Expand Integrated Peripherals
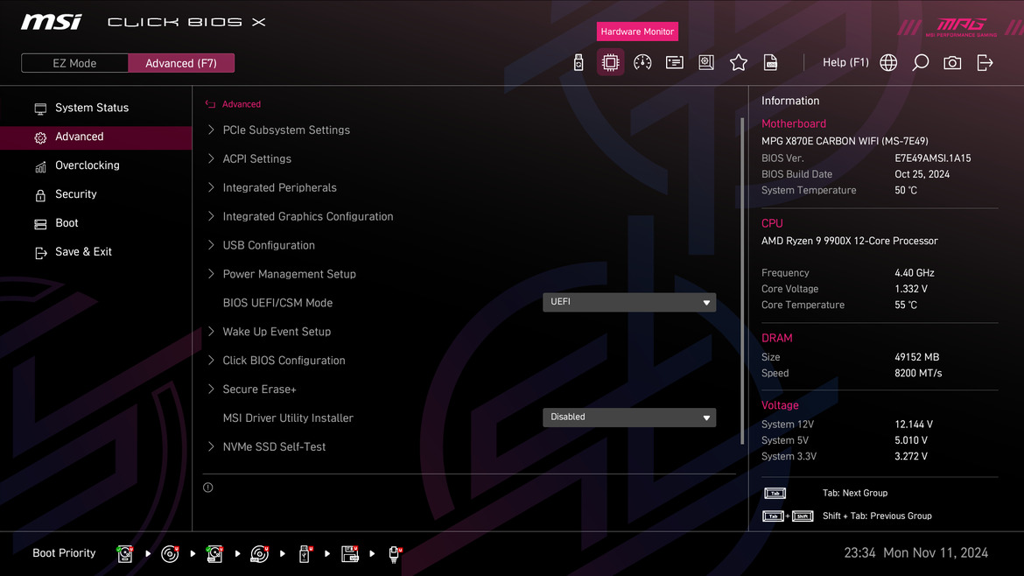The image size is (1024, 576). [279, 187]
